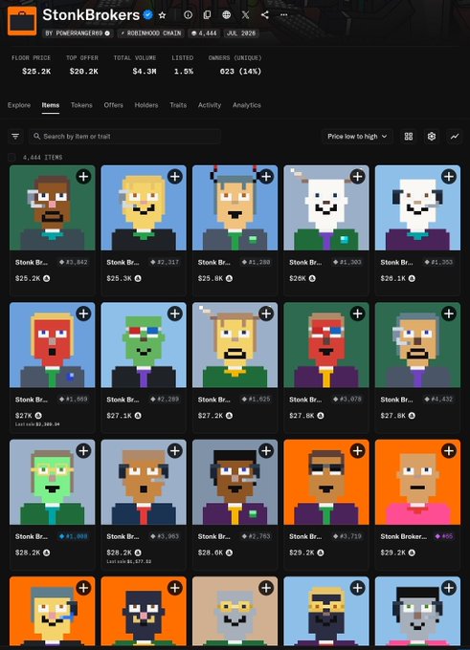Open the Traits tab

[x=178, y=105]
